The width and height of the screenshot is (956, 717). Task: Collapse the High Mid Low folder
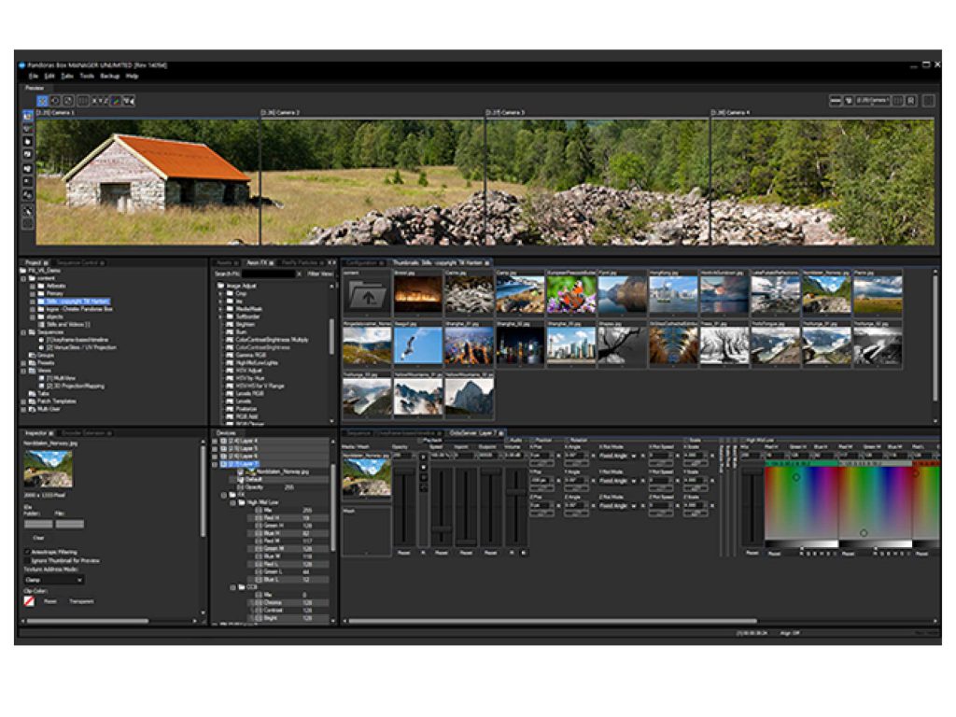(232, 502)
